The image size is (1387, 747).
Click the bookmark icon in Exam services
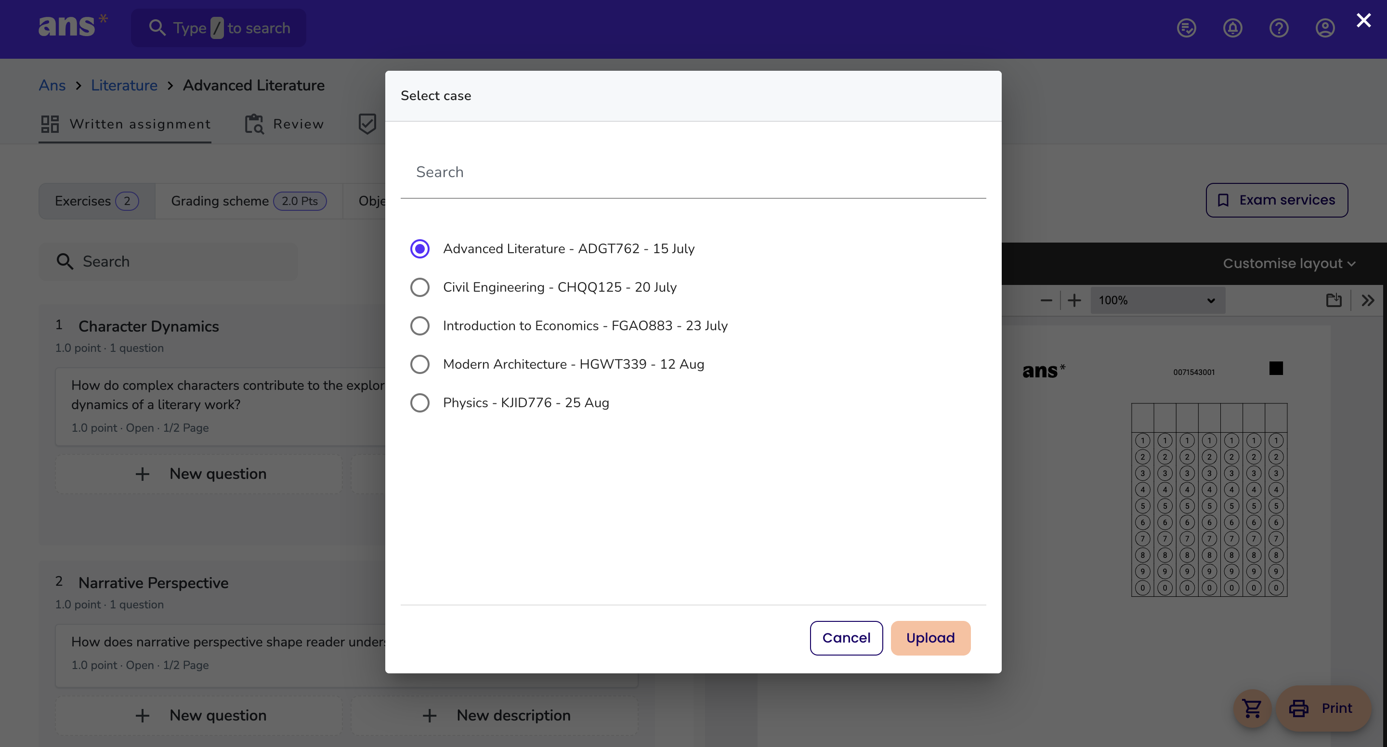pos(1223,200)
